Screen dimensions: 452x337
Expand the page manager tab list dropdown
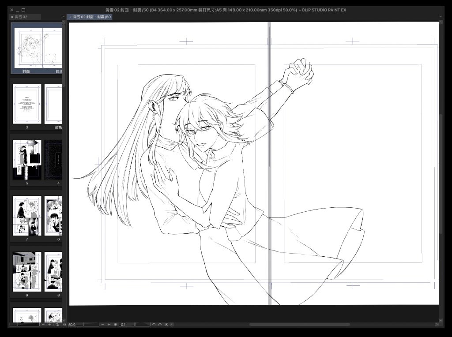[x=64, y=17]
